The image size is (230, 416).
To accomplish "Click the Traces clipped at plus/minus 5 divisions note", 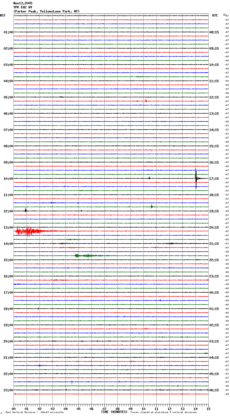I will pyautogui.click(x=163, y=412).
